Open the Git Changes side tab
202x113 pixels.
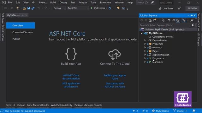199,40
